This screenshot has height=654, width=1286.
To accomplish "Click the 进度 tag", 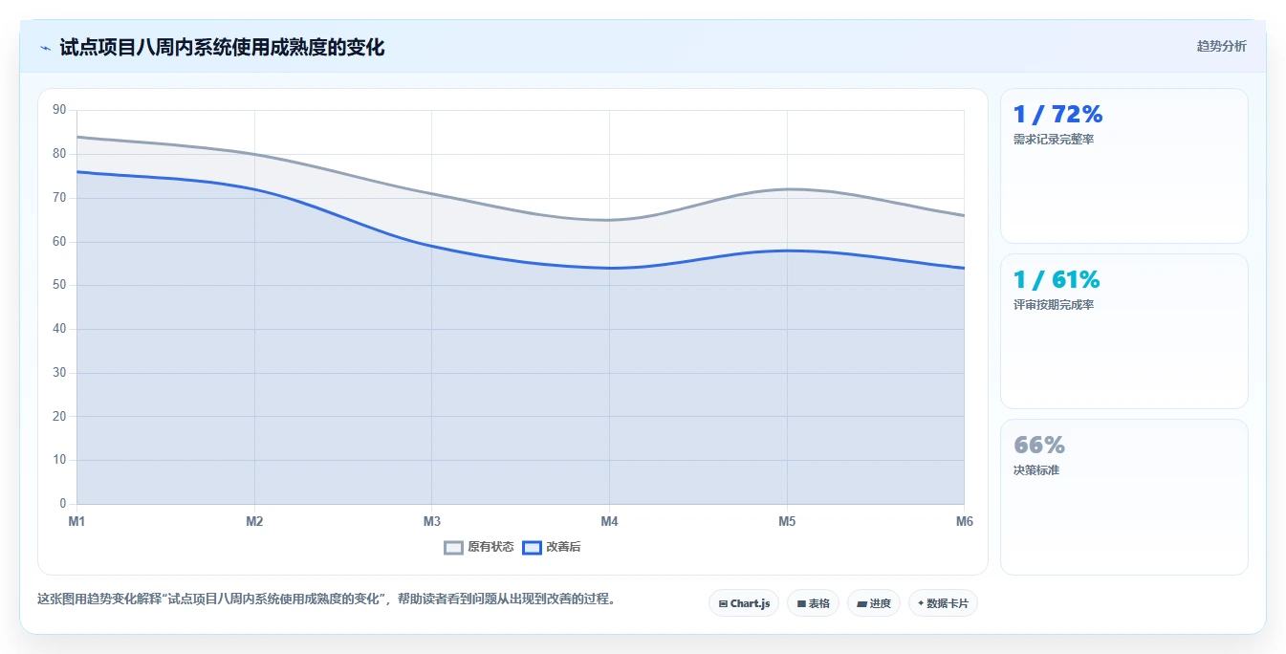I will point(874,603).
